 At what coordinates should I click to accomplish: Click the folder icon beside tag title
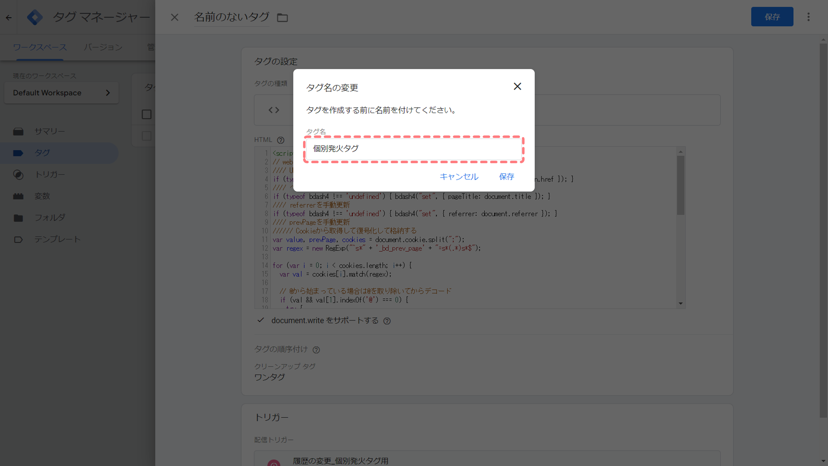click(x=282, y=18)
